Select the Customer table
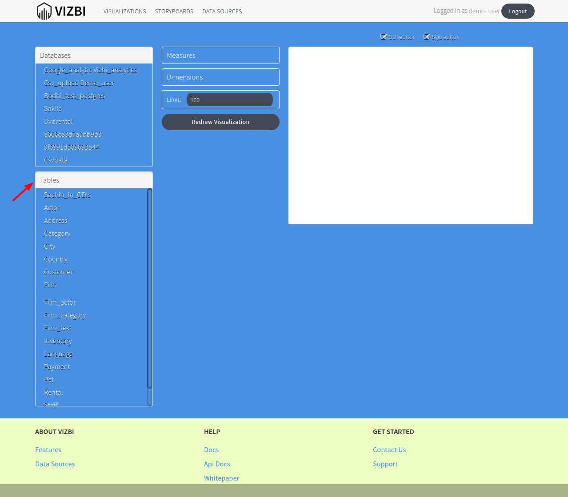568x497 pixels. tap(58, 272)
